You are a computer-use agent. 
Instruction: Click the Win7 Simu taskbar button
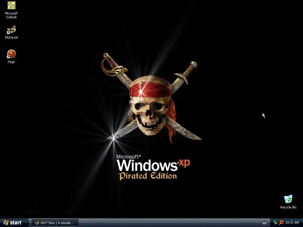[x=55, y=223]
